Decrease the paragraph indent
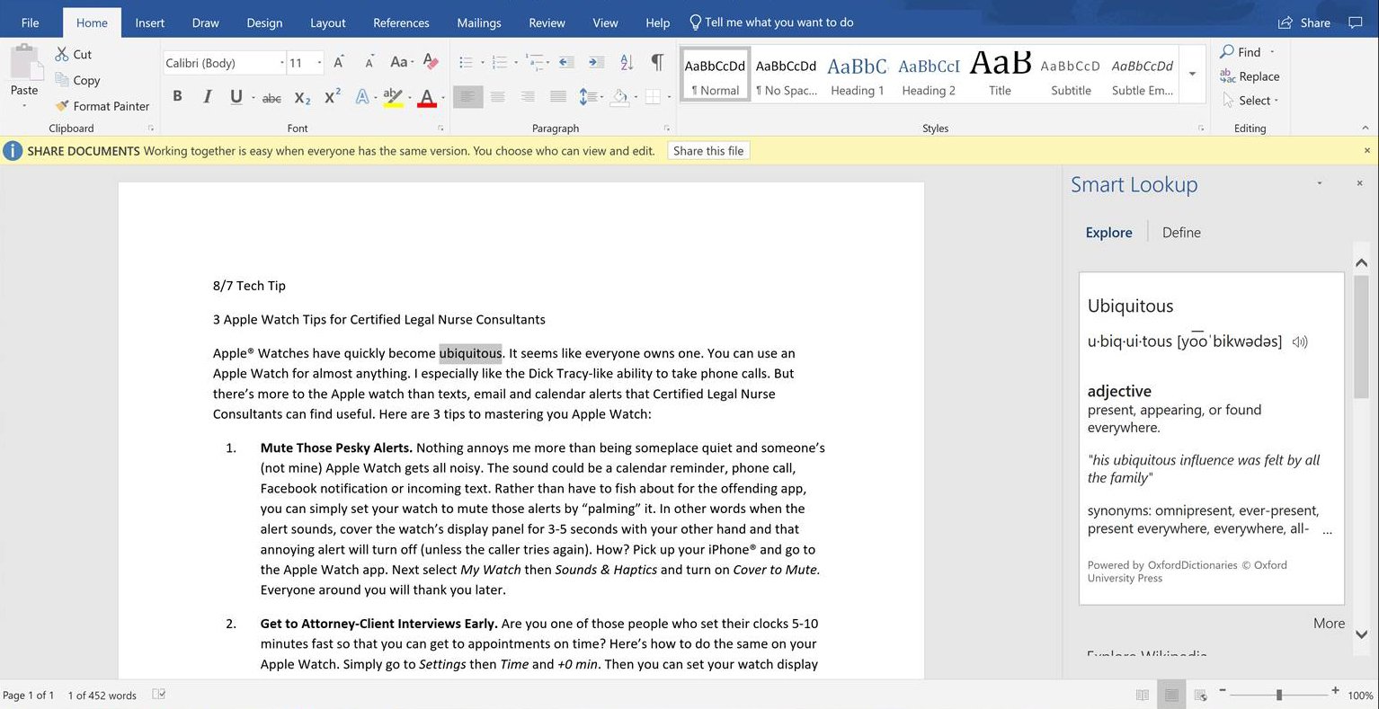The height and width of the screenshot is (709, 1379). [x=566, y=62]
